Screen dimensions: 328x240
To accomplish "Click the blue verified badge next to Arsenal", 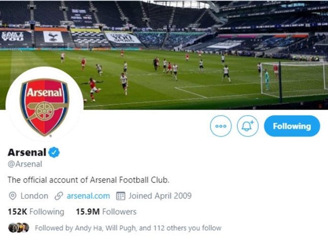I will pyautogui.click(x=54, y=152).
